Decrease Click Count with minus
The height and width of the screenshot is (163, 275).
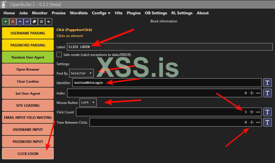(x=258, y=112)
